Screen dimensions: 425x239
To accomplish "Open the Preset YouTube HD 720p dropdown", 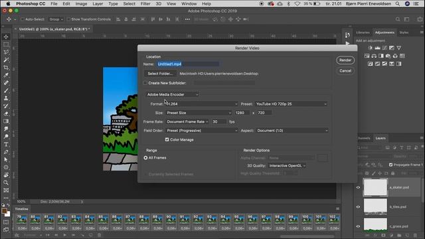I will pyautogui.click(x=292, y=104).
